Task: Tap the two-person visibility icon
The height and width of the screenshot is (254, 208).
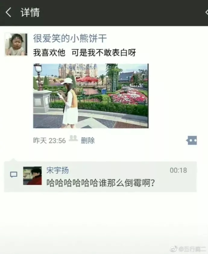Action: [73, 138]
